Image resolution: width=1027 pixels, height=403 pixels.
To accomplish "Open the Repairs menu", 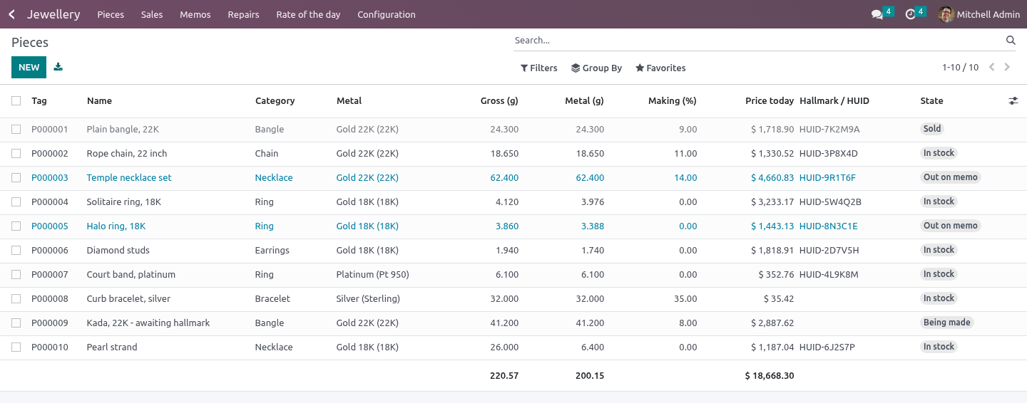I will point(243,14).
